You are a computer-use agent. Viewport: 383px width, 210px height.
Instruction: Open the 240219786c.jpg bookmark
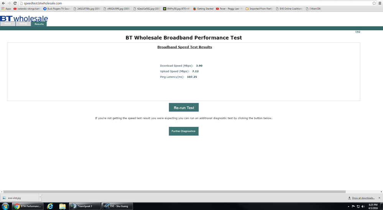pyautogui.click(x=87, y=8)
